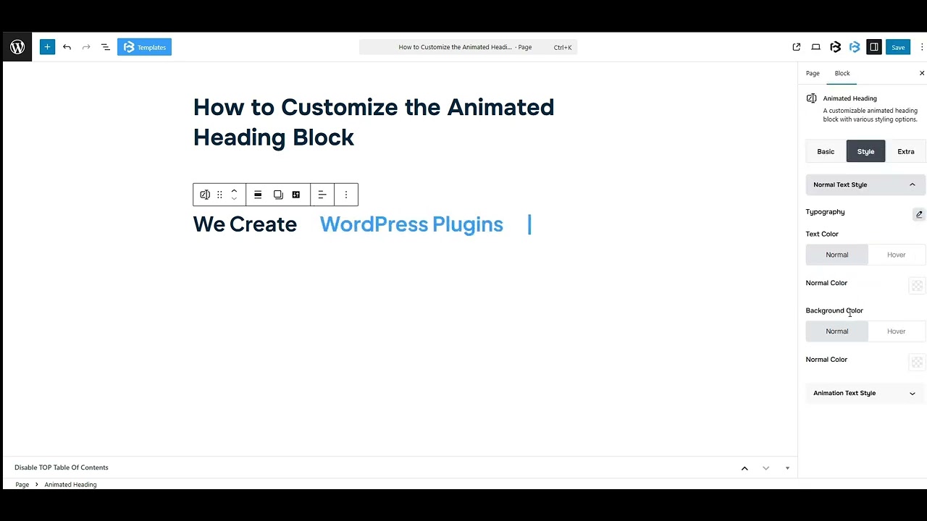The height and width of the screenshot is (521, 927).
Task: Open block options with three-dot menu
Action: (x=345, y=194)
